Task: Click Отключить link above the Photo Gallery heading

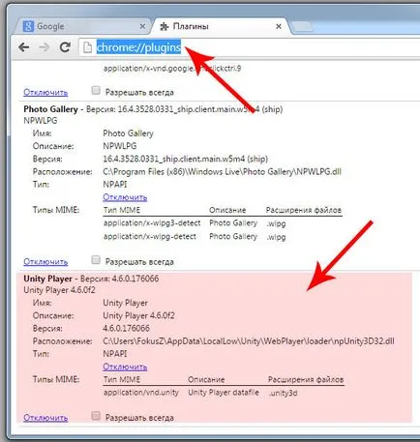Action: click(x=45, y=93)
